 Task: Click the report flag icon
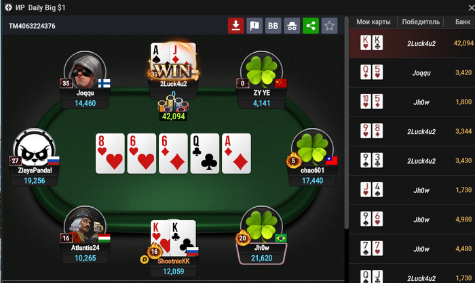(254, 26)
